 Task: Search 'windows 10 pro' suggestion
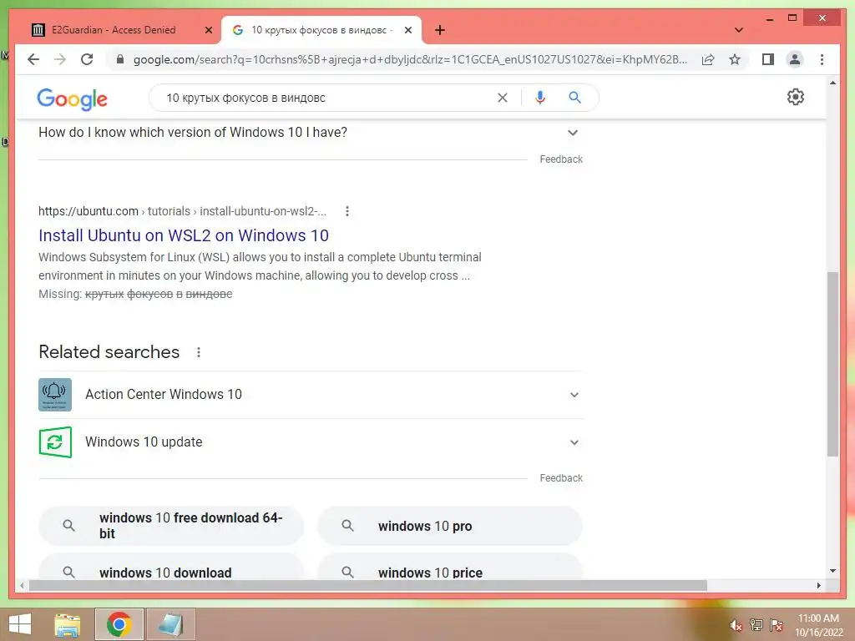(x=450, y=526)
